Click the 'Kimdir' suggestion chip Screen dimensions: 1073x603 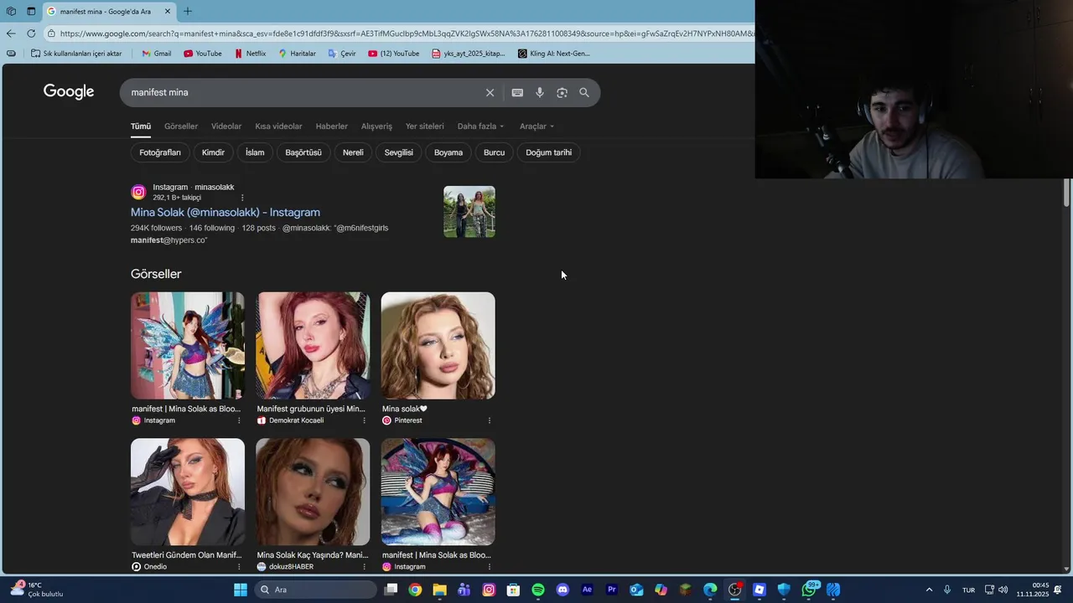click(x=213, y=152)
